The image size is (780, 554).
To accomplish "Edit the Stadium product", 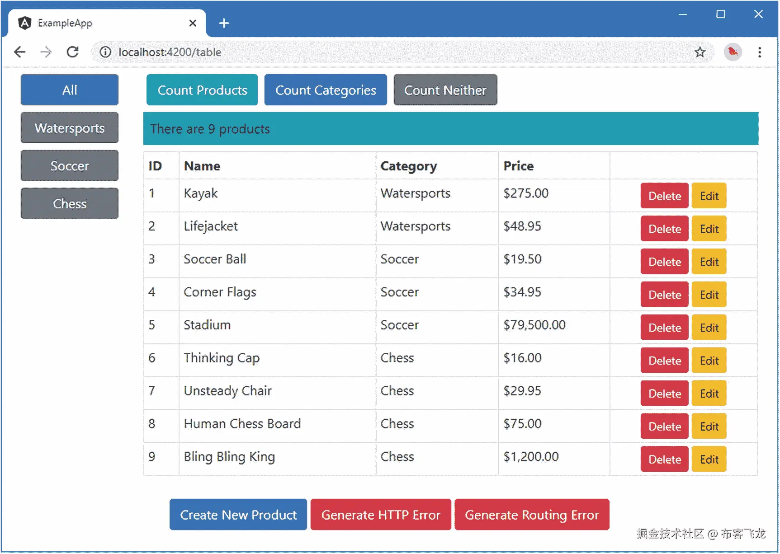I will pyautogui.click(x=709, y=328).
